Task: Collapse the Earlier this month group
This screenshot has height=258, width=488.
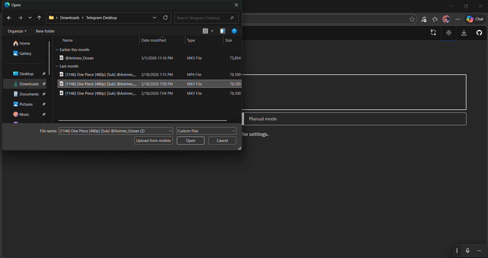Action: click(57, 50)
